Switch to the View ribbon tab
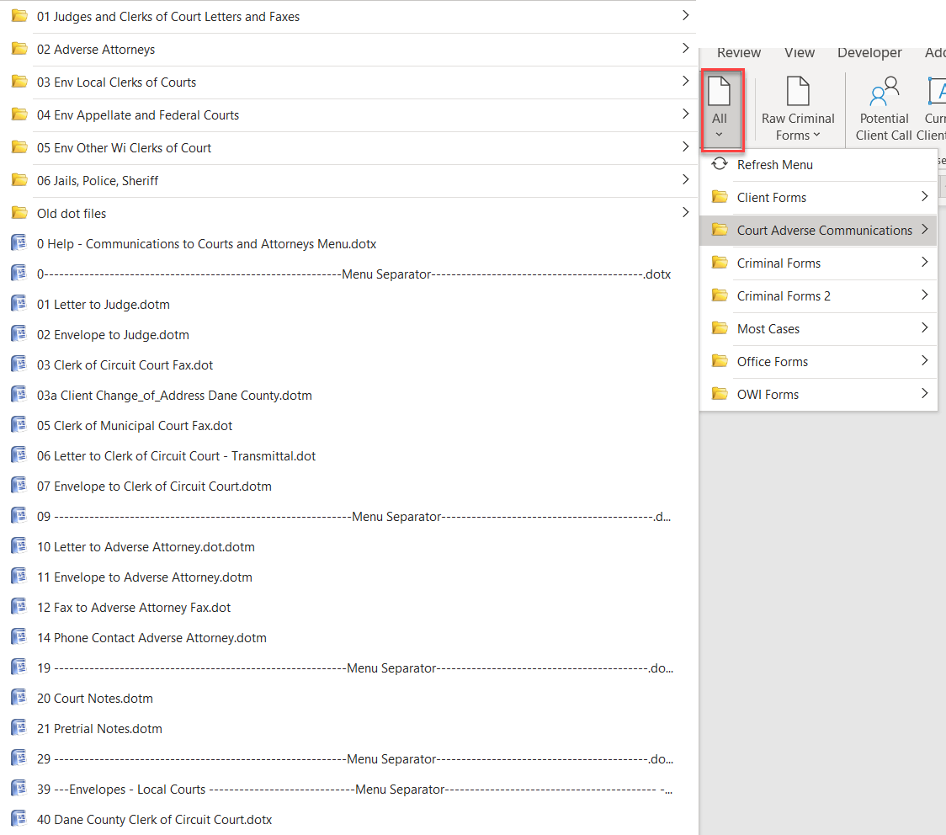This screenshot has width=946, height=835. click(800, 52)
